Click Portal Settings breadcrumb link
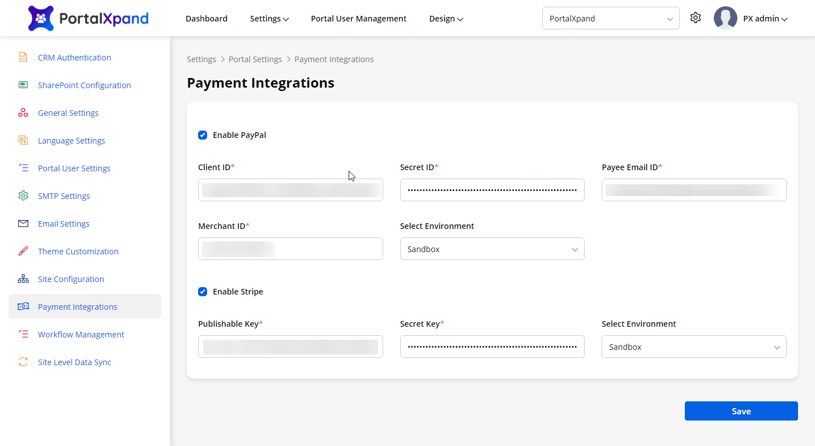The width and height of the screenshot is (815, 446). 255,59
